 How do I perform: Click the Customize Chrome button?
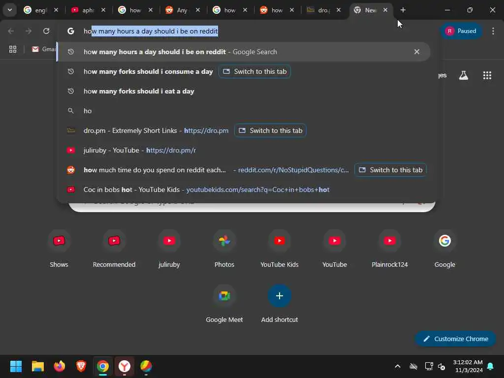tap(455, 339)
